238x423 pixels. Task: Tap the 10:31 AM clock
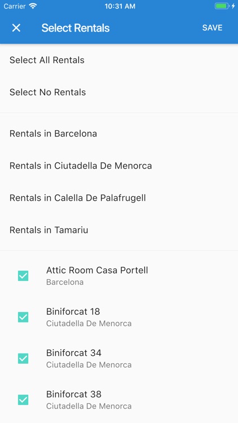pos(120,6)
